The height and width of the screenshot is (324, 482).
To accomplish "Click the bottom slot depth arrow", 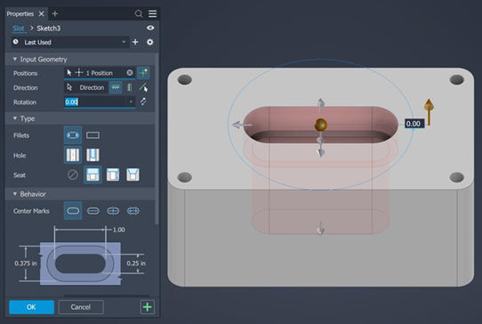I will coord(321,228).
